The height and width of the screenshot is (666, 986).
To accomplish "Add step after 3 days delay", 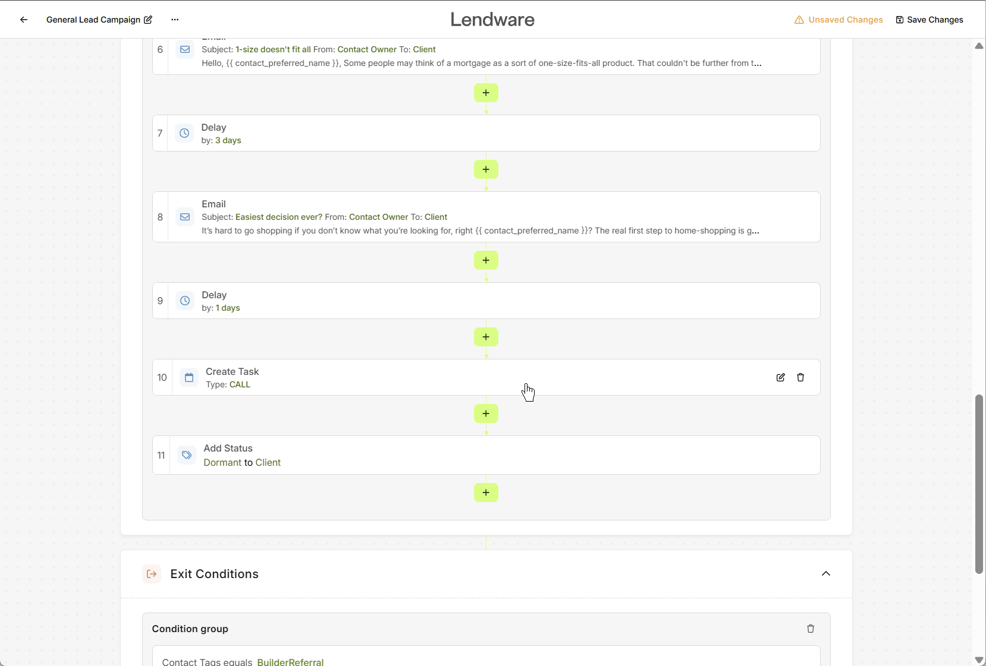I will tap(486, 169).
